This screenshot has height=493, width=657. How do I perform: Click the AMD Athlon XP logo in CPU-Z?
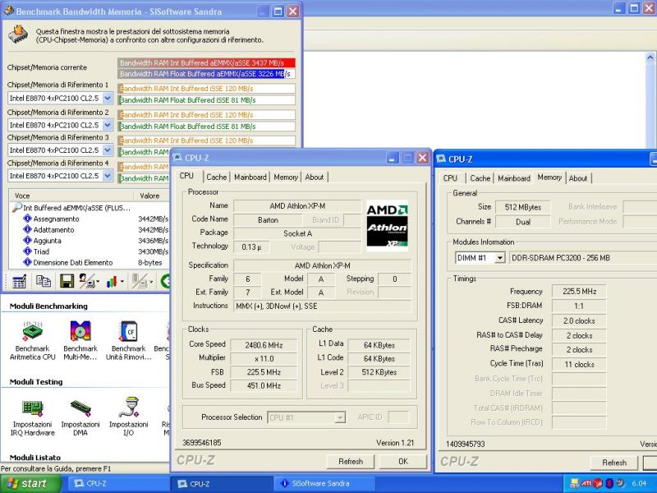(x=387, y=225)
